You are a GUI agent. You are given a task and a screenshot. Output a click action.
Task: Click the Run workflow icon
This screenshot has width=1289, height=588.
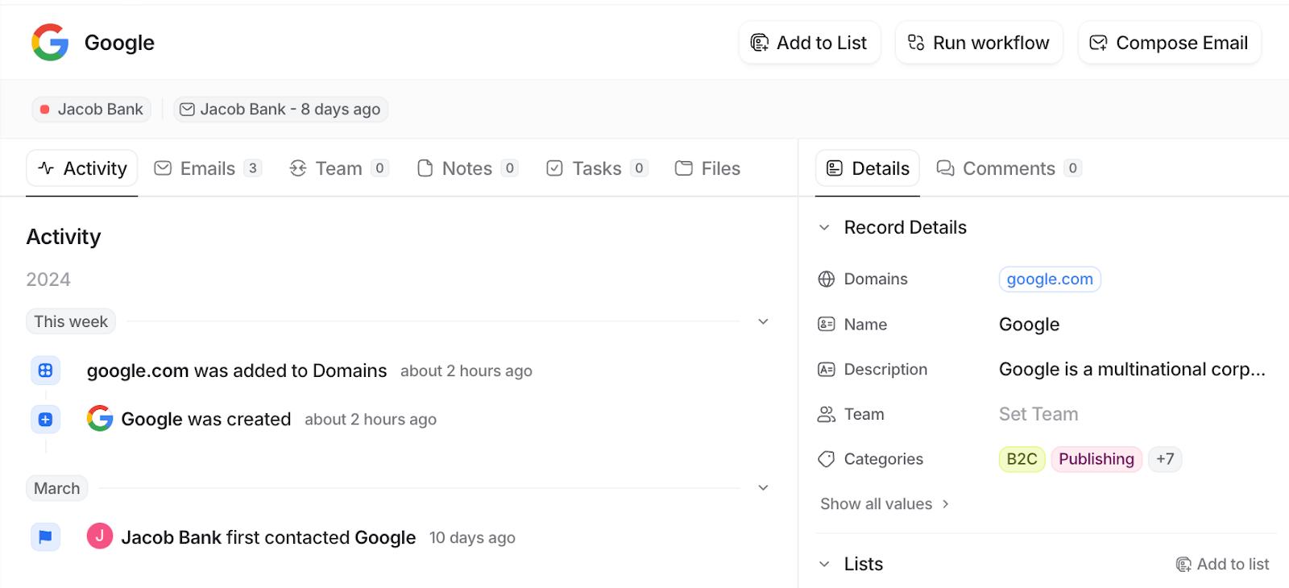click(916, 43)
